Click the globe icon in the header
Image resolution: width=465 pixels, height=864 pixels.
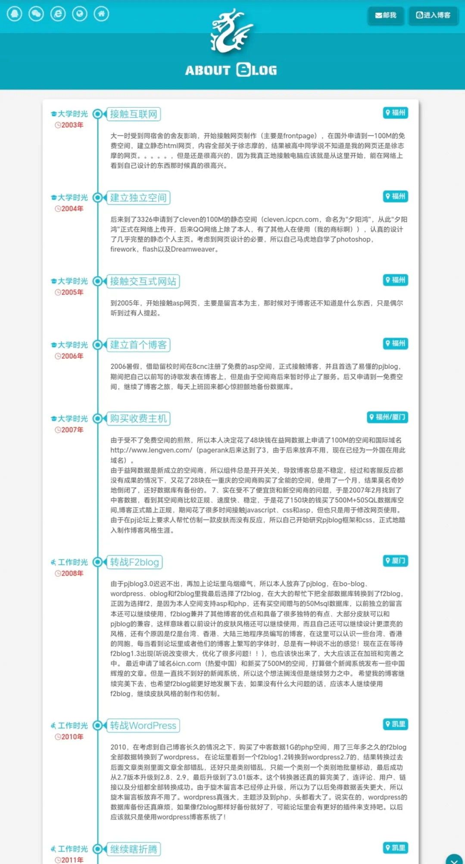point(80,14)
